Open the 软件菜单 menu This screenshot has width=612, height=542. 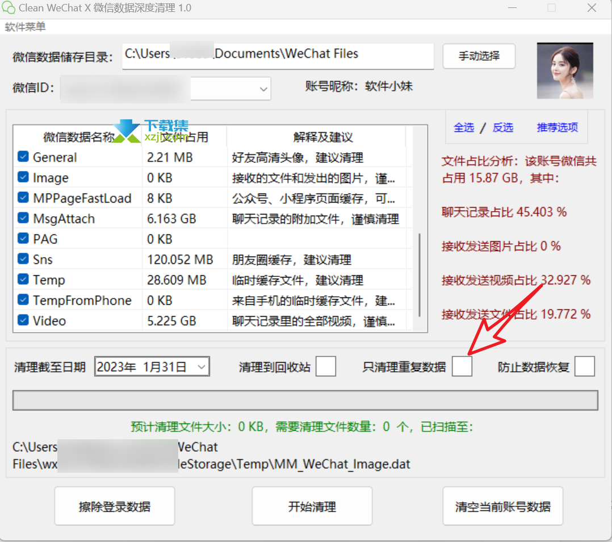[25, 26]
